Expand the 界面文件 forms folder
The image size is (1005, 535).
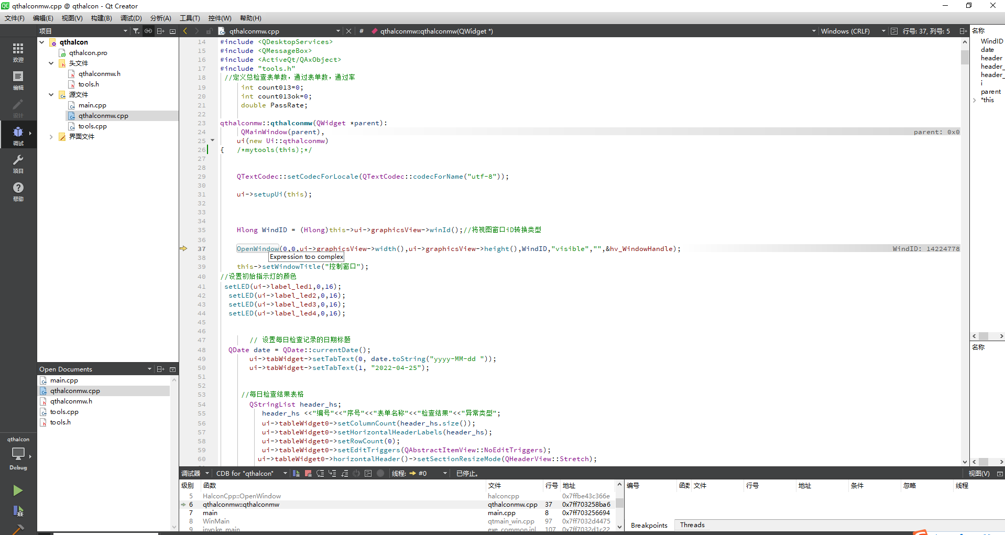(51, 136)
